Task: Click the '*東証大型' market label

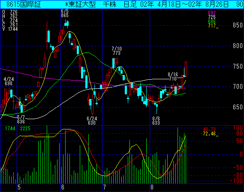Action: pos(80,4)
